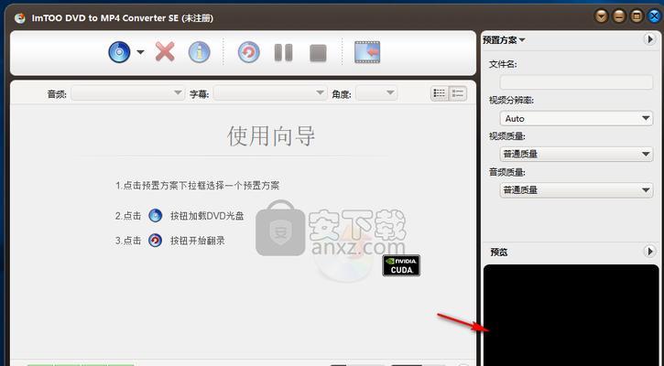Click the text 按钮开始翻录

197,241
